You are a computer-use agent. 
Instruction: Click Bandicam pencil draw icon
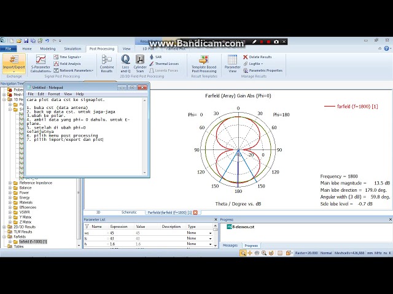254,42
